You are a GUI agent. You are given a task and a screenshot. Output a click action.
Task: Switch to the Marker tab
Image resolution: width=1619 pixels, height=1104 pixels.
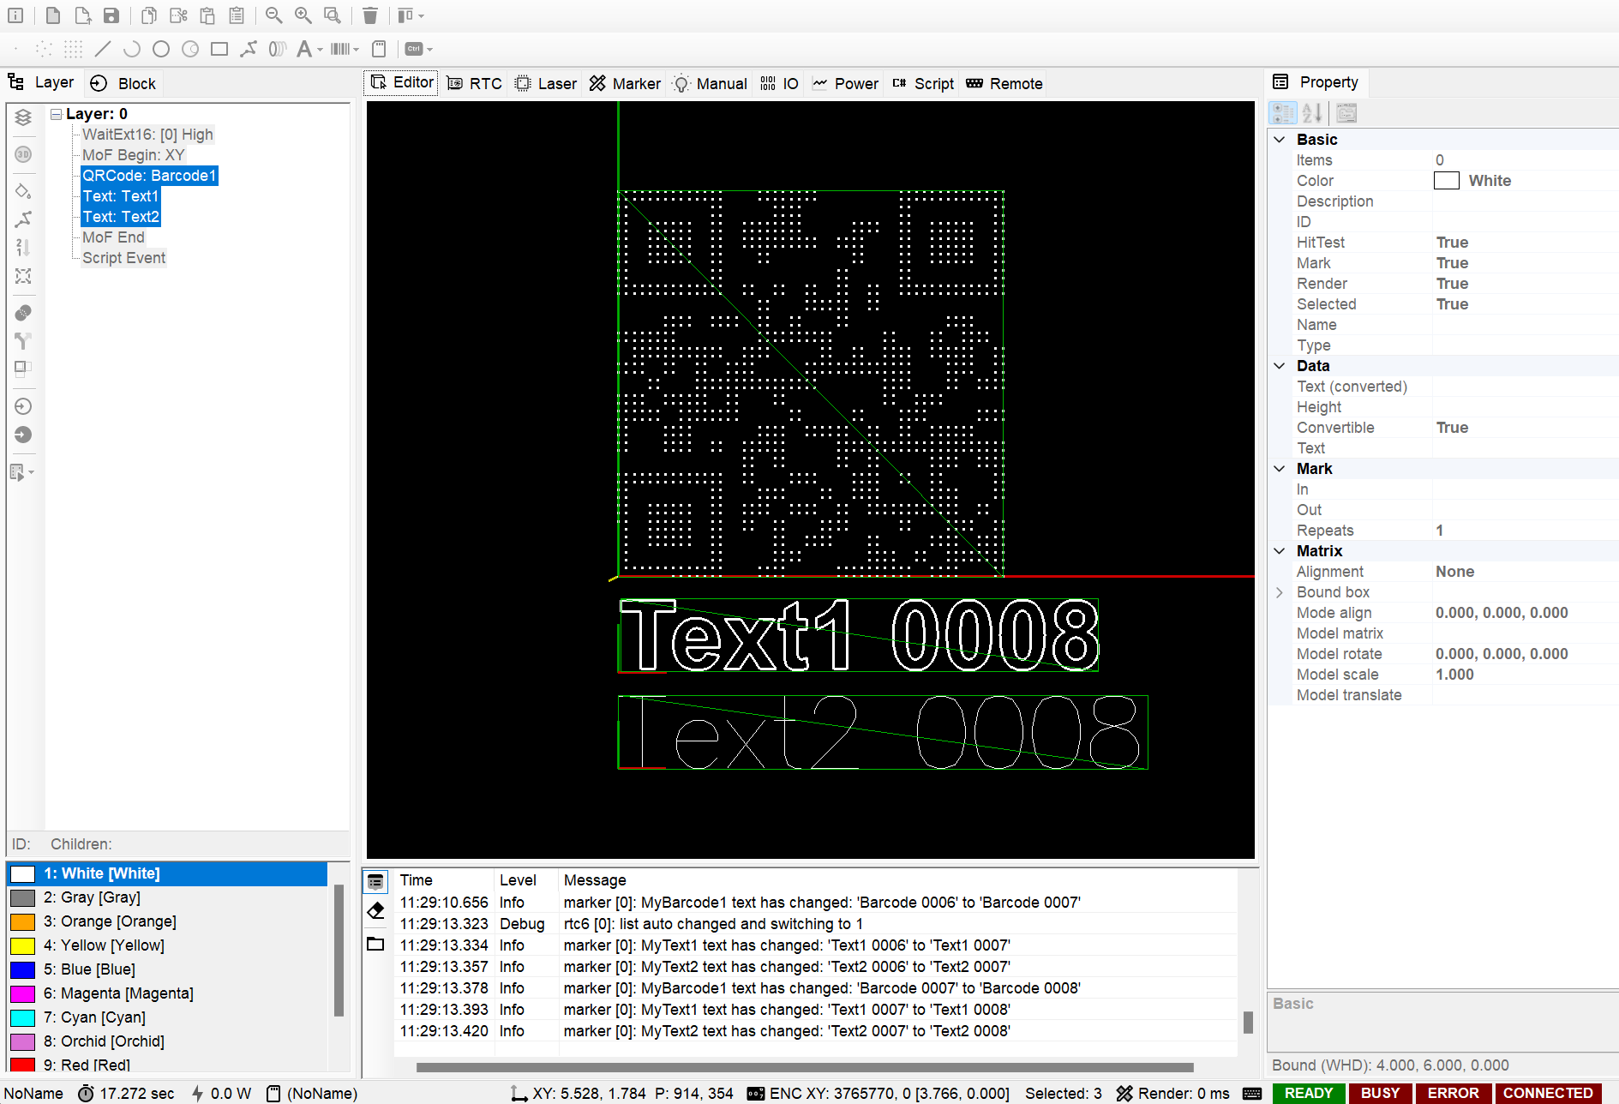pos(625,83)
